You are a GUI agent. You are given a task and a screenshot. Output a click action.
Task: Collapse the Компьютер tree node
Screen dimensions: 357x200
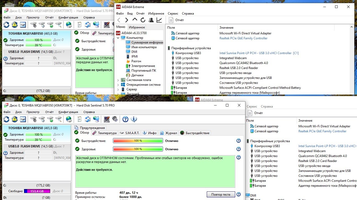click(118, 38)
